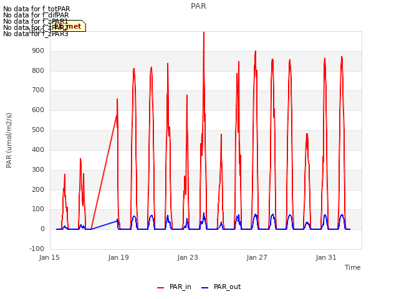Click the '100' y-axis tick label

tap(38, 209)
